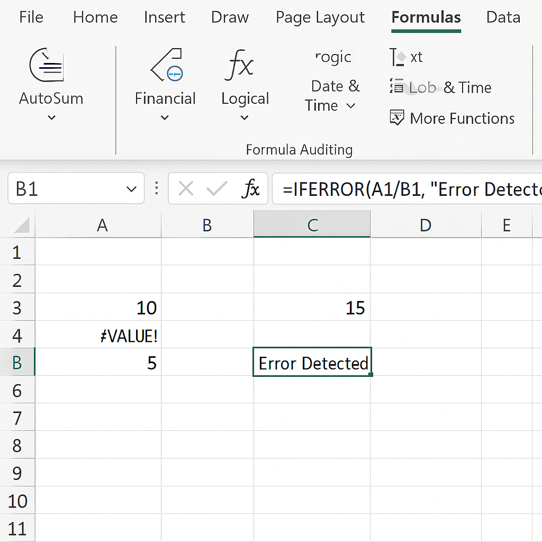
Task: Click the enter checkmark in formula bar
Action: click(x=217, y=188)
